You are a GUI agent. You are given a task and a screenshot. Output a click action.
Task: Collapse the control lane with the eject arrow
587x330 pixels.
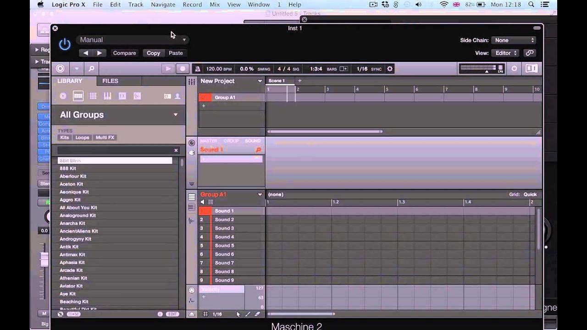[x=192, y=314]
